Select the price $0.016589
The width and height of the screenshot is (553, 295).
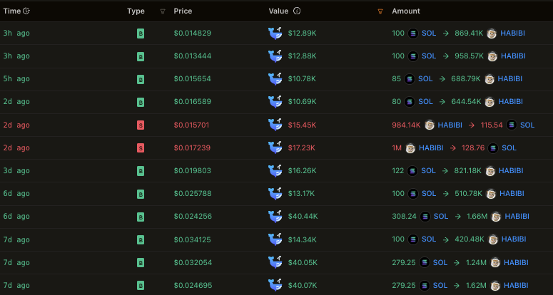(193, 102)
